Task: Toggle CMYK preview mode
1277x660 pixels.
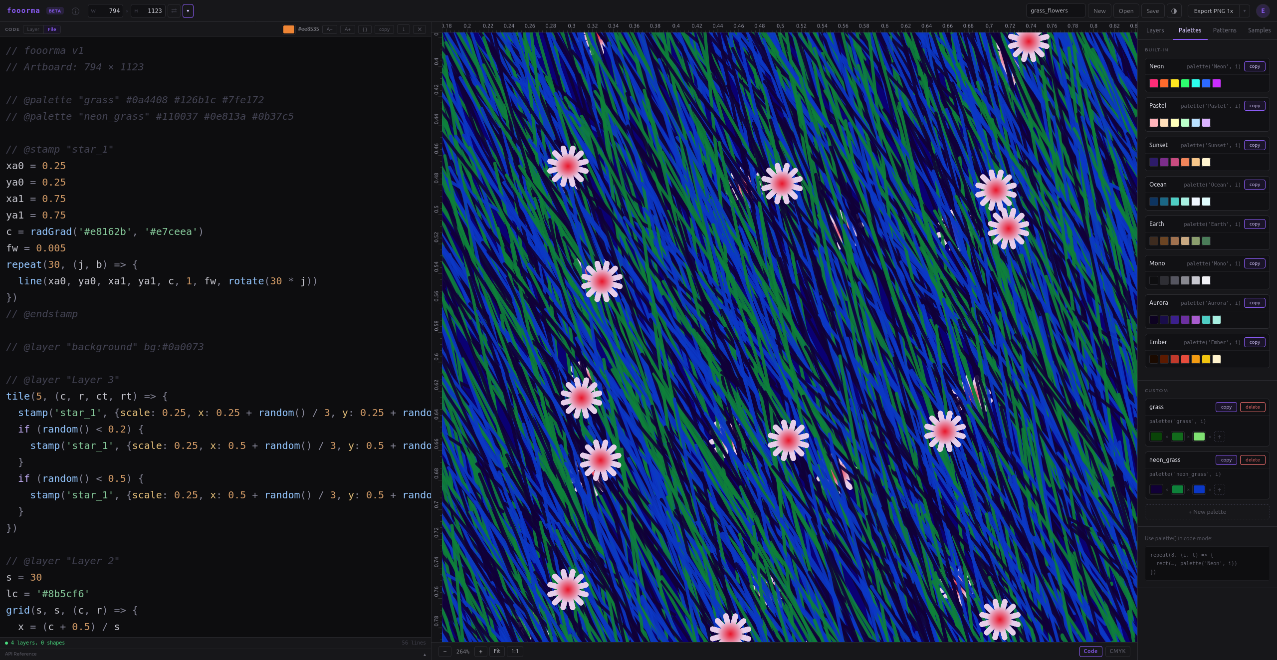Action: tap(1117, 652)
